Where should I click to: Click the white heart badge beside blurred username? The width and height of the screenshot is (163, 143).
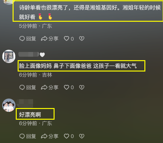click(42, 55)
